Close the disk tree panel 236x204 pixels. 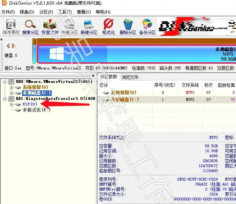(x=93, y=75)
